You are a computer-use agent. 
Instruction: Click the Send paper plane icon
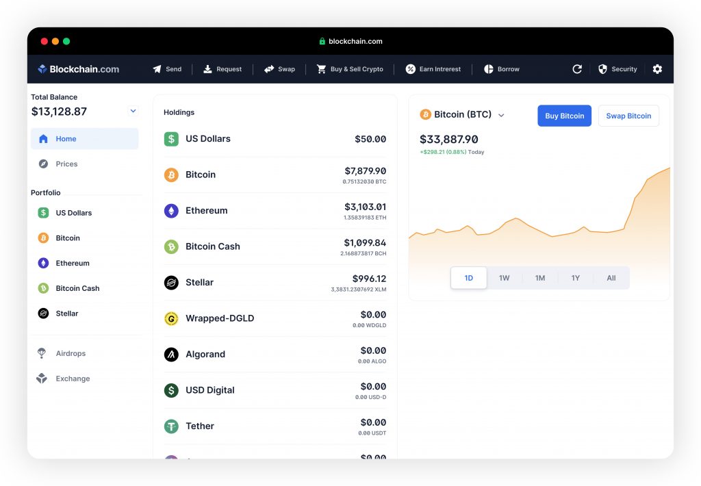(x=157, y=69)
